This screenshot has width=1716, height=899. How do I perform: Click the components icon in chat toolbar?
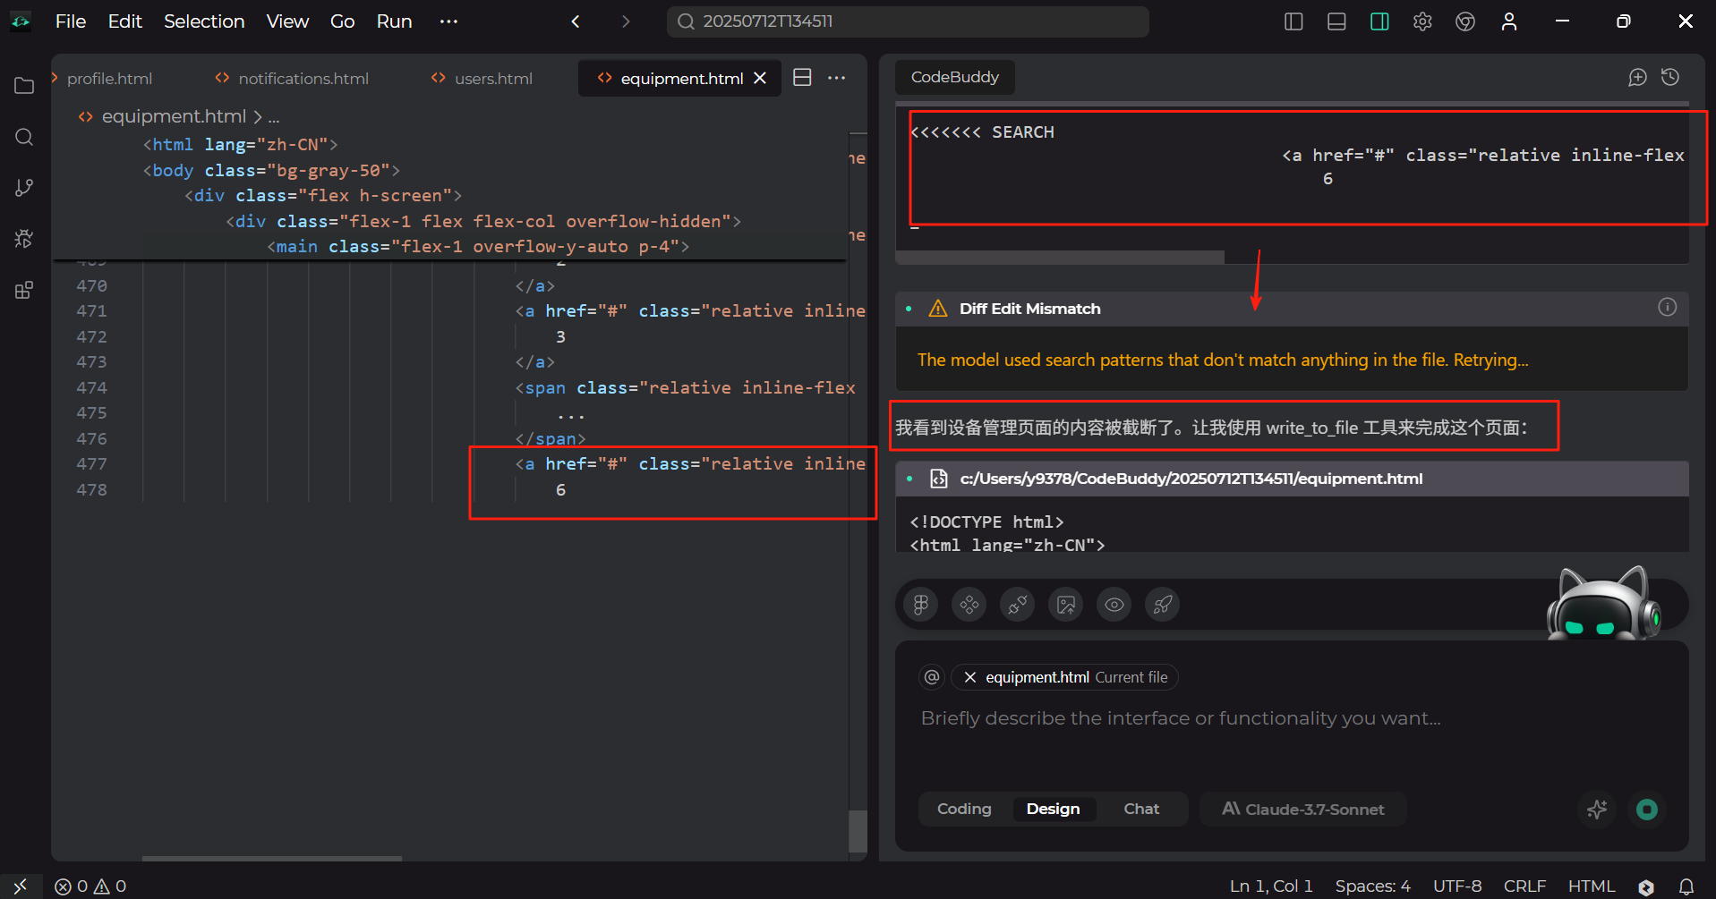[969, 605]
